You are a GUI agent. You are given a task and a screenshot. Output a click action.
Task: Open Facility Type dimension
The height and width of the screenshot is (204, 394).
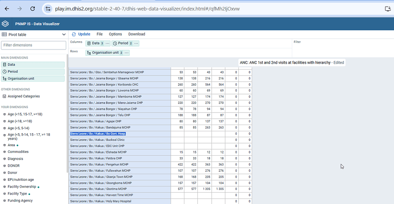17,194
